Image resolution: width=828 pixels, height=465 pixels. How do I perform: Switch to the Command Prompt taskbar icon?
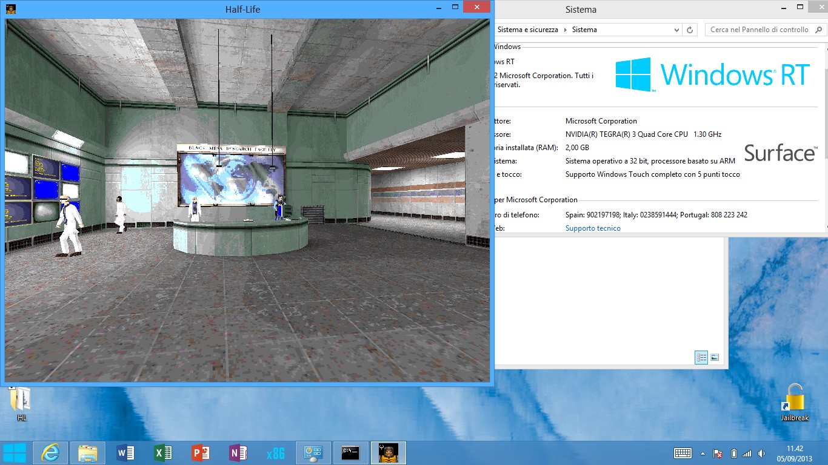click(351, 453)
